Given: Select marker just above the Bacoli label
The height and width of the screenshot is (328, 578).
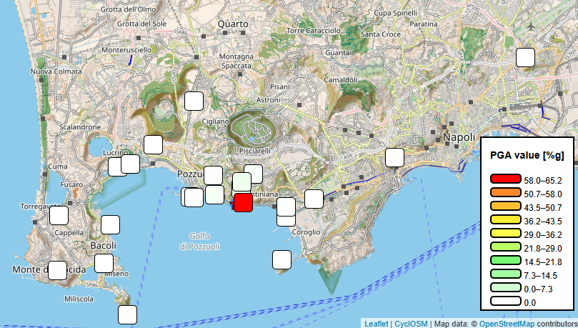Looking at the screenshot, I should (110, 224).
